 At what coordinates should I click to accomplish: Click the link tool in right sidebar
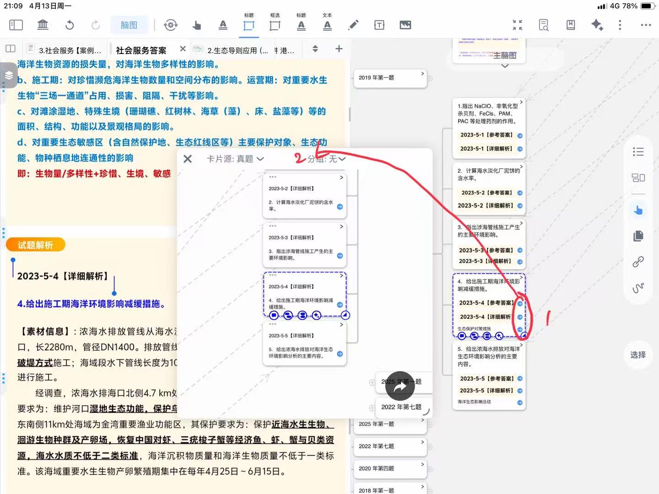click(x=638, y=262)
